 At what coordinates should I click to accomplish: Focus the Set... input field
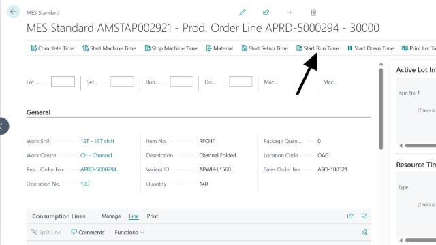click(x=122, y=82)
